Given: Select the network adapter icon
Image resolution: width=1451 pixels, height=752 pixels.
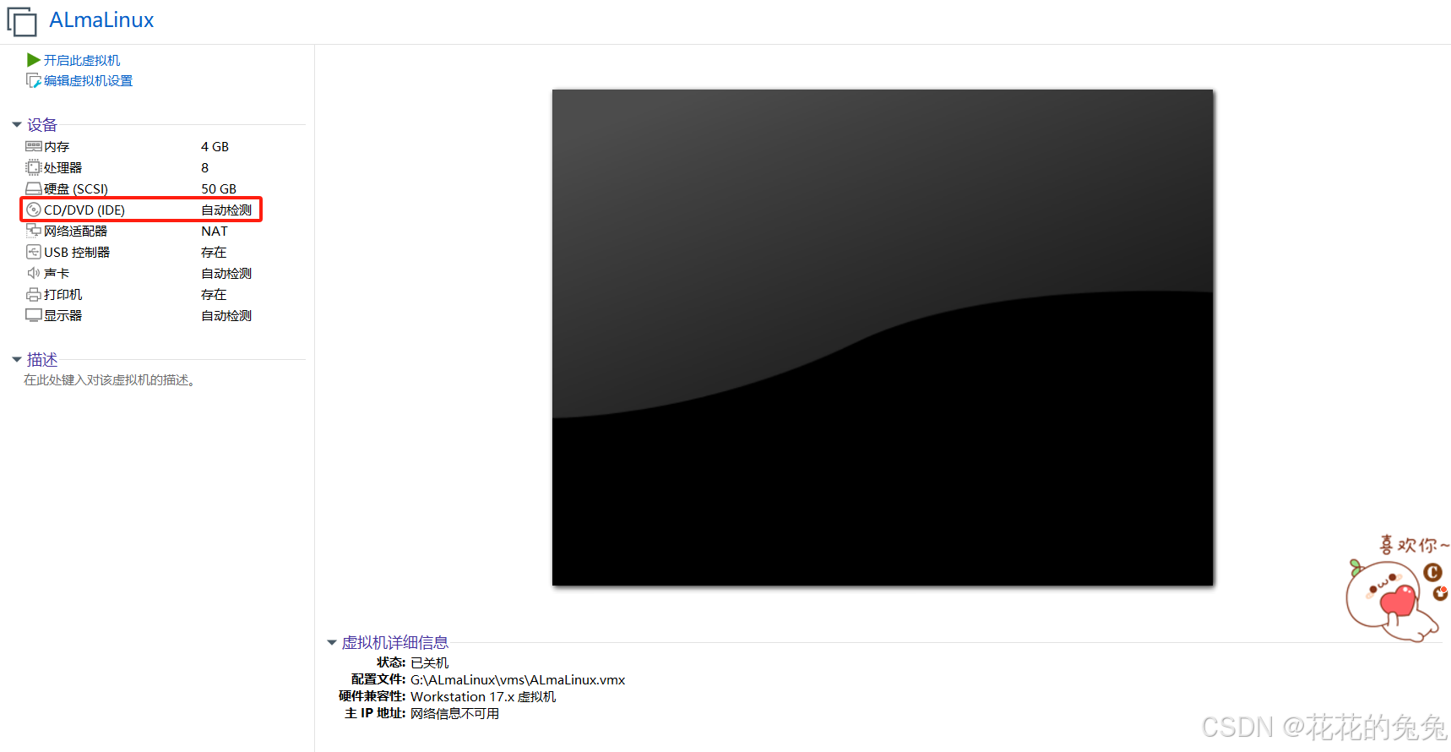Looking at the screenshot, I should [34, 231].
